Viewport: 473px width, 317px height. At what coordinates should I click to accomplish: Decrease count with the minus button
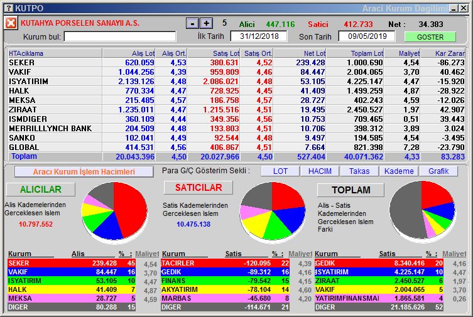tap(192, 23)
